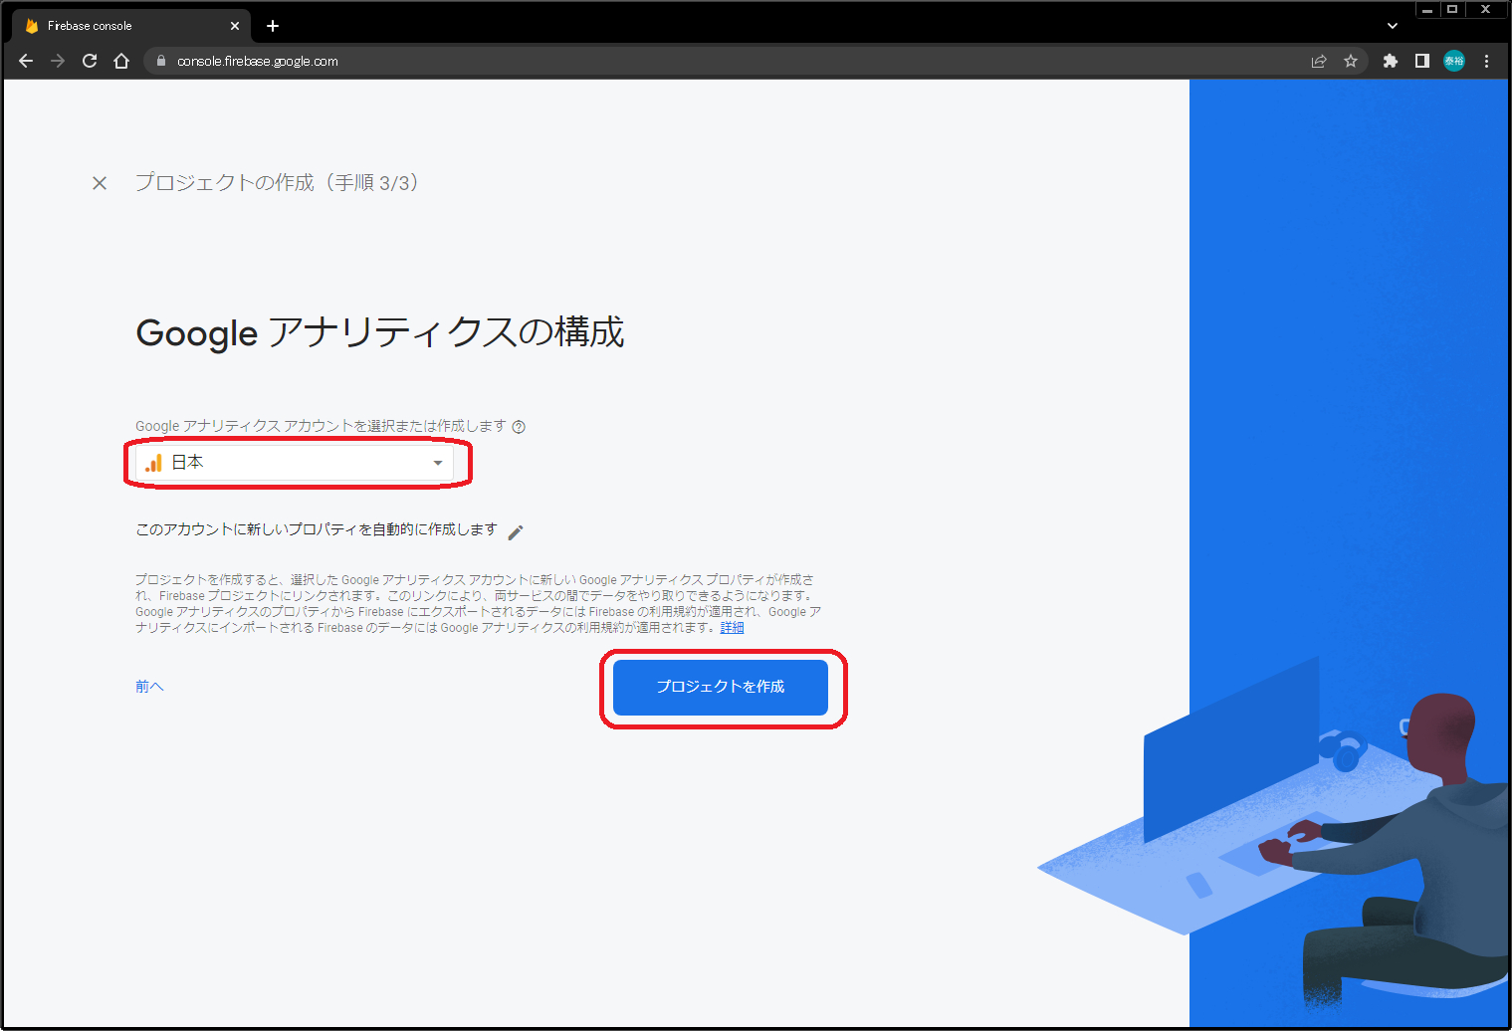Image resolution: width=1512 pixels, height=1031 pixels.
Task: Click the text このアカウントに新しいプロパティを自動的に作成します
Action: [317, 529]
